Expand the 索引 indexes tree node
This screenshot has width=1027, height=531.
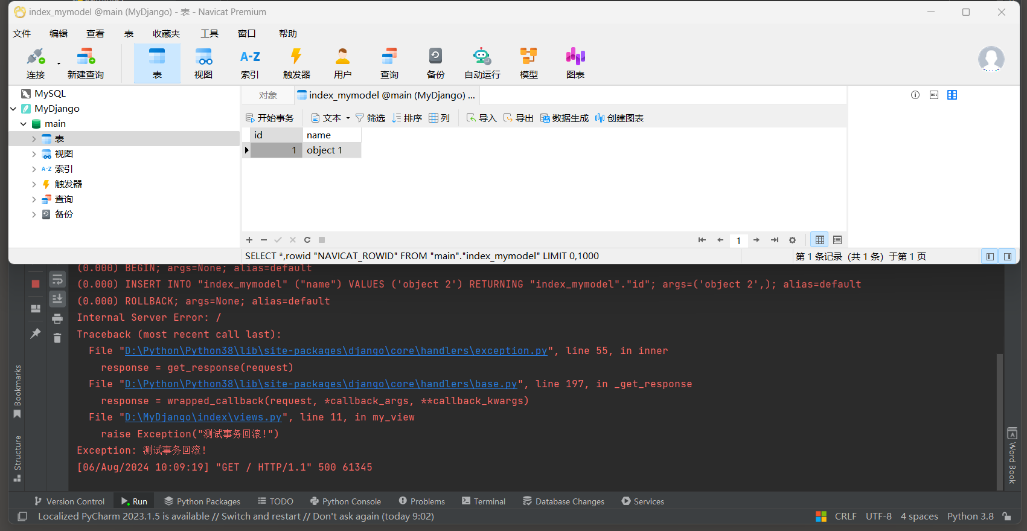point(34,169)
